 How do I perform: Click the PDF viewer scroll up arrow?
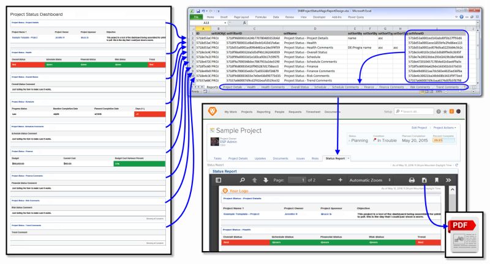click(x=452, y=189)
